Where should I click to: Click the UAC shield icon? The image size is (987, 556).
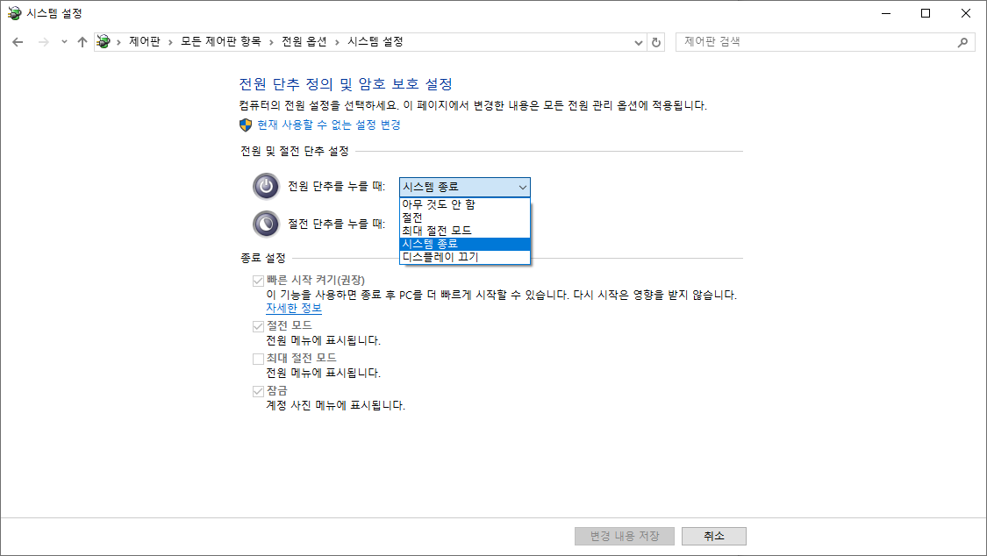click(x=246, y=125)
